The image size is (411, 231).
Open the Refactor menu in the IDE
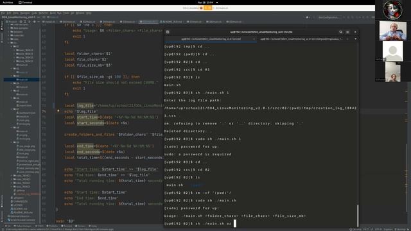(x=43, y=13)
